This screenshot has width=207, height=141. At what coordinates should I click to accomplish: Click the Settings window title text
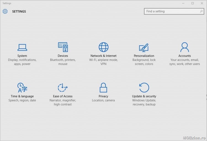[x=7, y=3]
